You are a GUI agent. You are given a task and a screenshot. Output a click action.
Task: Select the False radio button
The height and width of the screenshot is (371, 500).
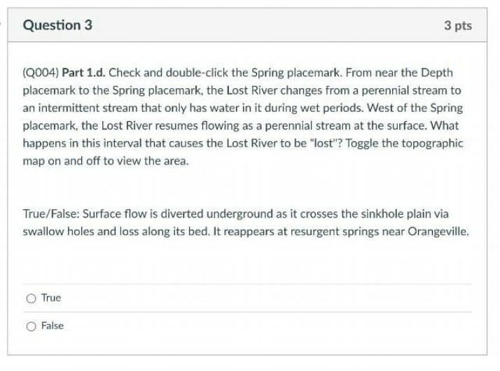point(32,327)
